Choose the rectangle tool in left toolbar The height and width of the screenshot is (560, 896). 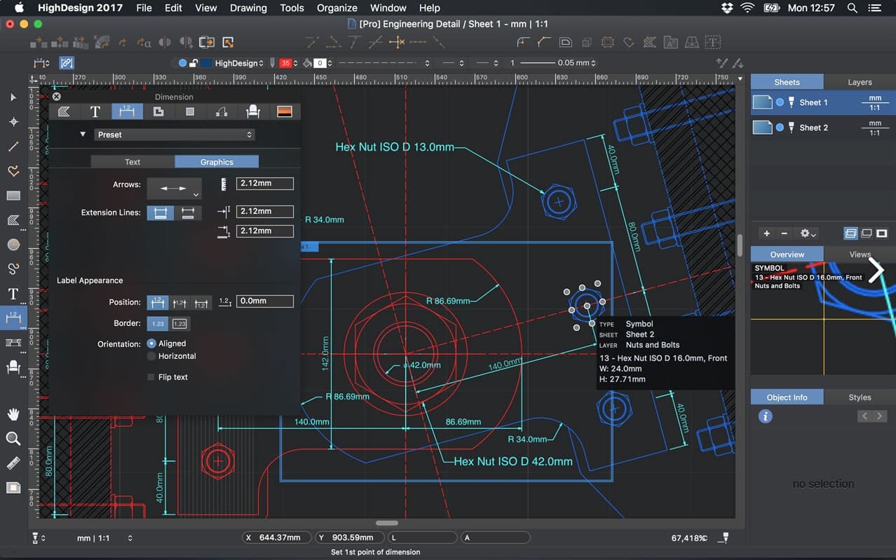click(x=13, y=196)
